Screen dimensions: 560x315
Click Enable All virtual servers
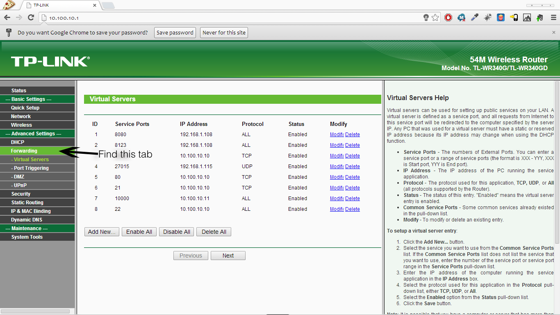[139, 232]
